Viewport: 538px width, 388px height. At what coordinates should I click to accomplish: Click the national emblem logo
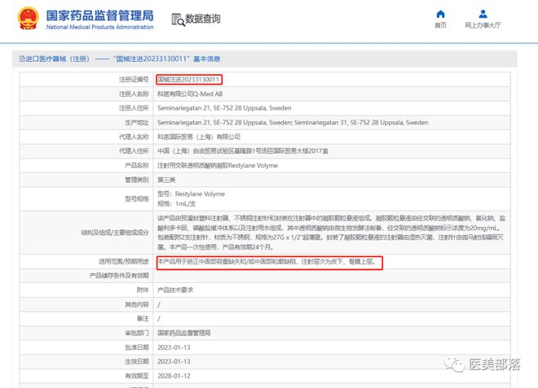[x=28, y=19]
